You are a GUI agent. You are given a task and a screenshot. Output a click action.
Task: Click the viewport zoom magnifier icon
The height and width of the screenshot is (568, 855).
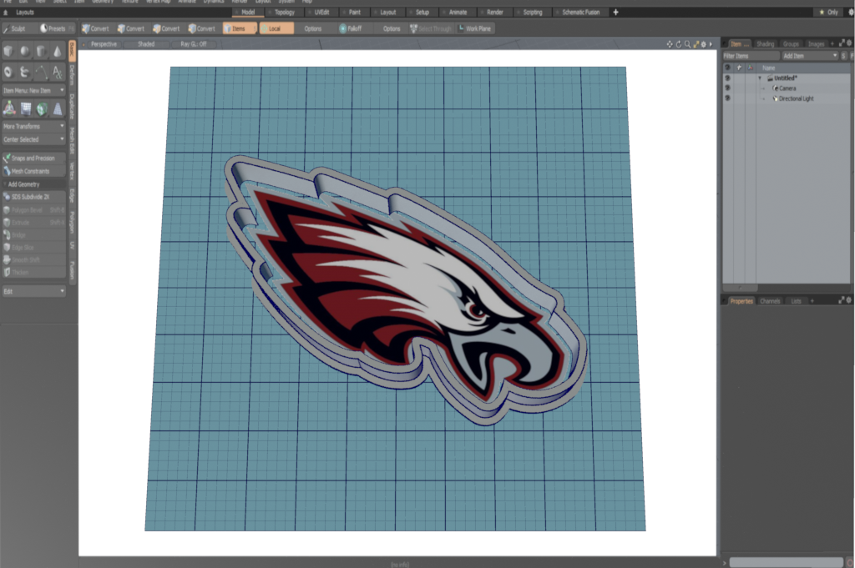point(688,44)
